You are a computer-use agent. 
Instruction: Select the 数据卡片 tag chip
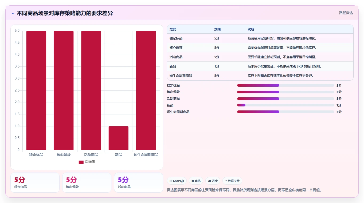click(232, 181)
